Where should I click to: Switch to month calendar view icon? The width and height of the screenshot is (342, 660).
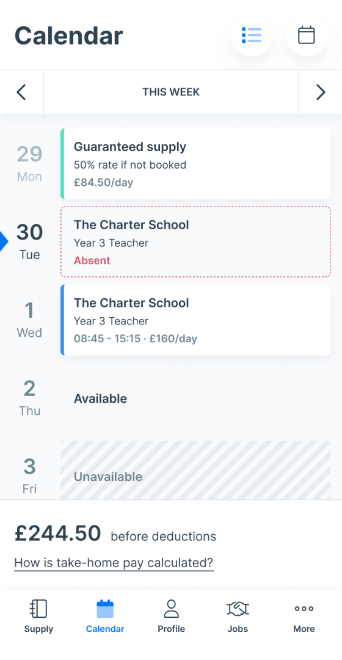307,35
